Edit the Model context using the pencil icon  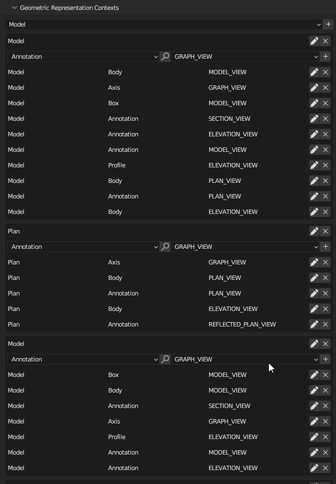pos(314,41)
